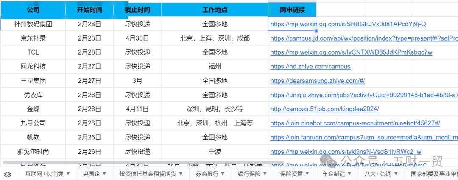The image size is (458, 180).
Task: Open the campus.jd.com link for 京东补录
Action: [x=364, y=38]
